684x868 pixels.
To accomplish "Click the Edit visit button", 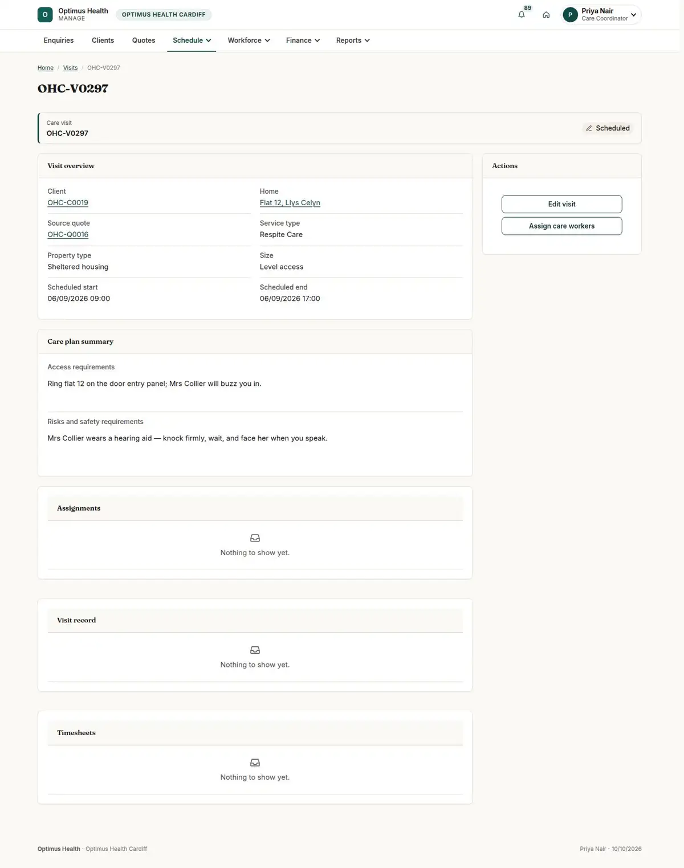I will pos(561,204).
